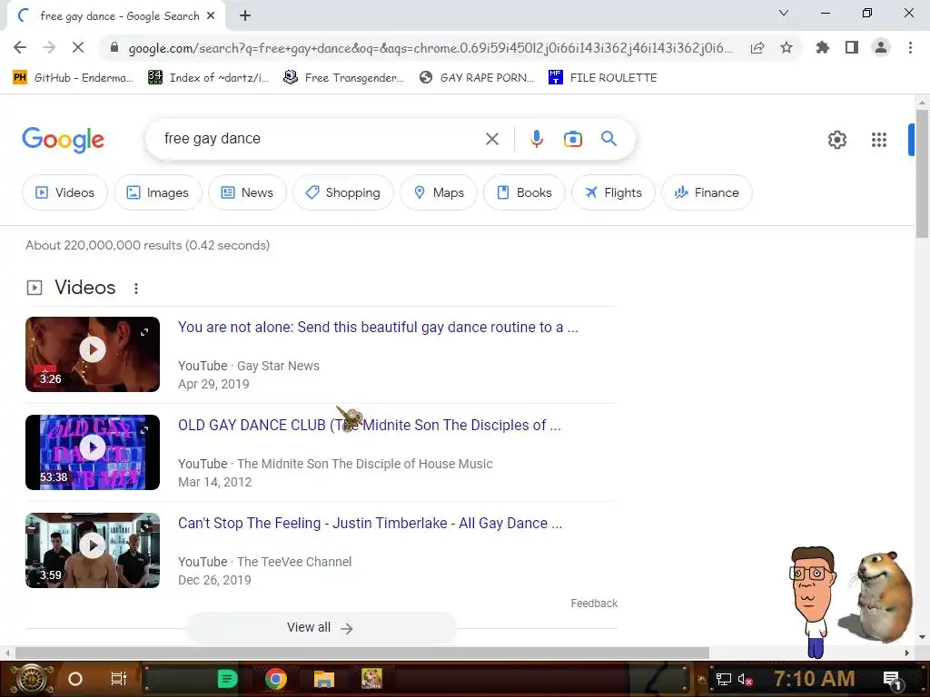Click the scroll down arrow

(x=922, y=637)
